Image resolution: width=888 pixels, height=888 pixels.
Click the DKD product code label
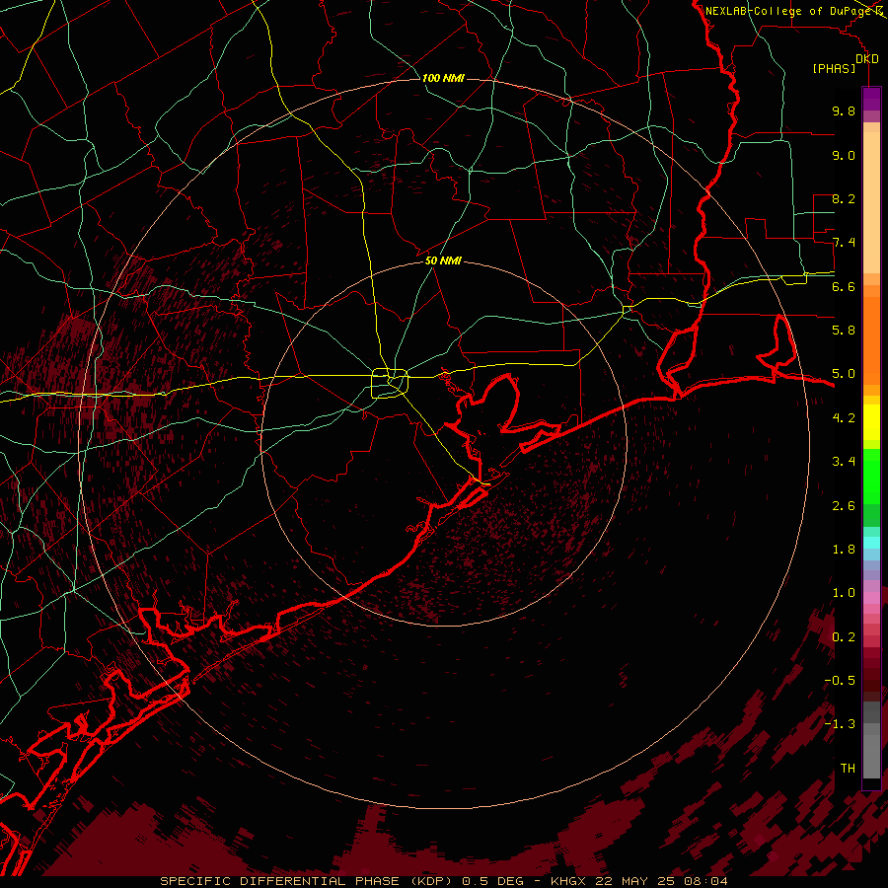pyautogui.click(x=867, y=59)
